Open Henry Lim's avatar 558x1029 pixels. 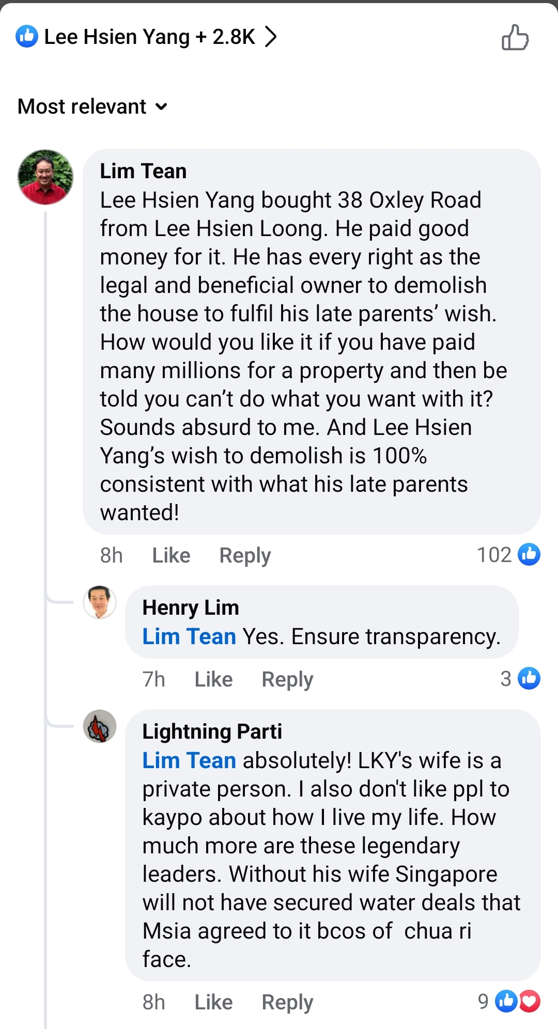click(100, 602)
